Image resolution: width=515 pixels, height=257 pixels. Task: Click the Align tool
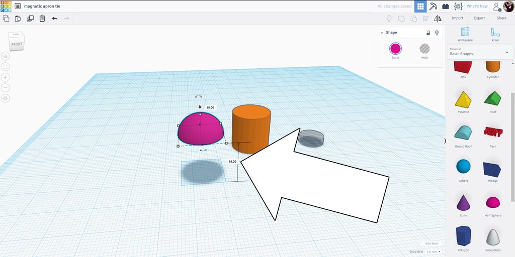[x=425, y=19]
